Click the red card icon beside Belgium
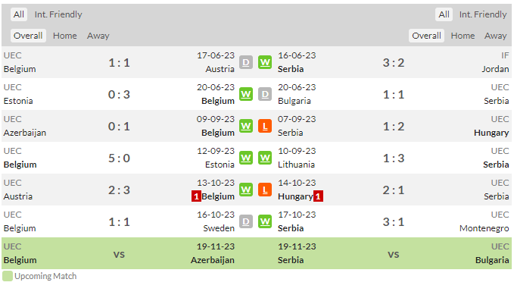Viewport: 514px width, 298px height. (x=196, y=196)
